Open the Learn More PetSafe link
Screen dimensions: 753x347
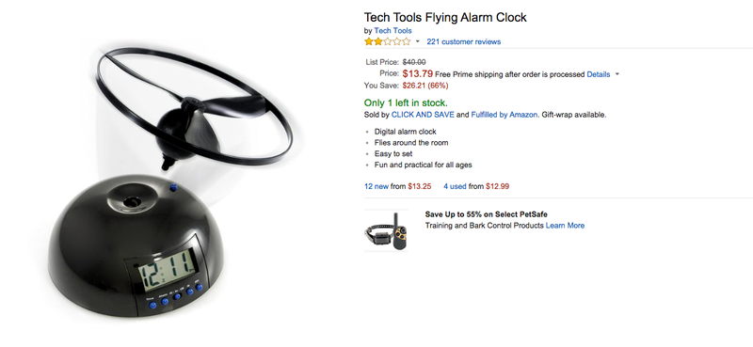tap(565, 226)
